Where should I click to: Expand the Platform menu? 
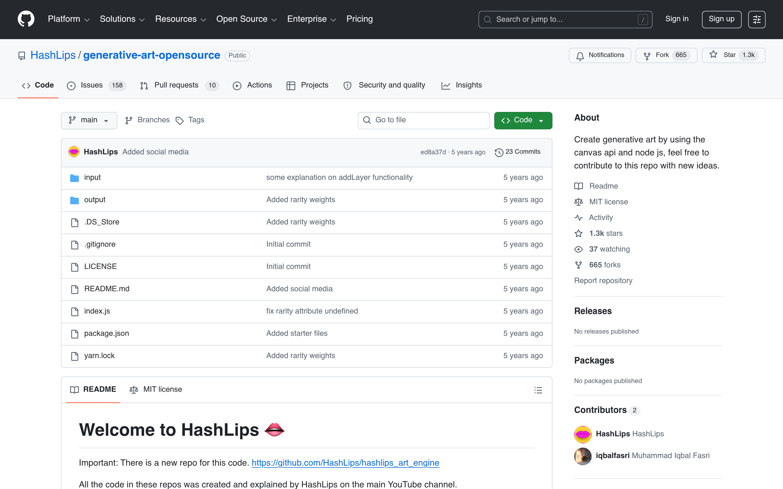(x=69, y=19)
